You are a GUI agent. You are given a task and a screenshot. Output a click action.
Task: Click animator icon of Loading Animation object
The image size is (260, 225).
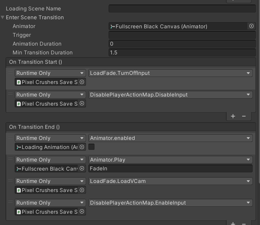coord(19,147)
